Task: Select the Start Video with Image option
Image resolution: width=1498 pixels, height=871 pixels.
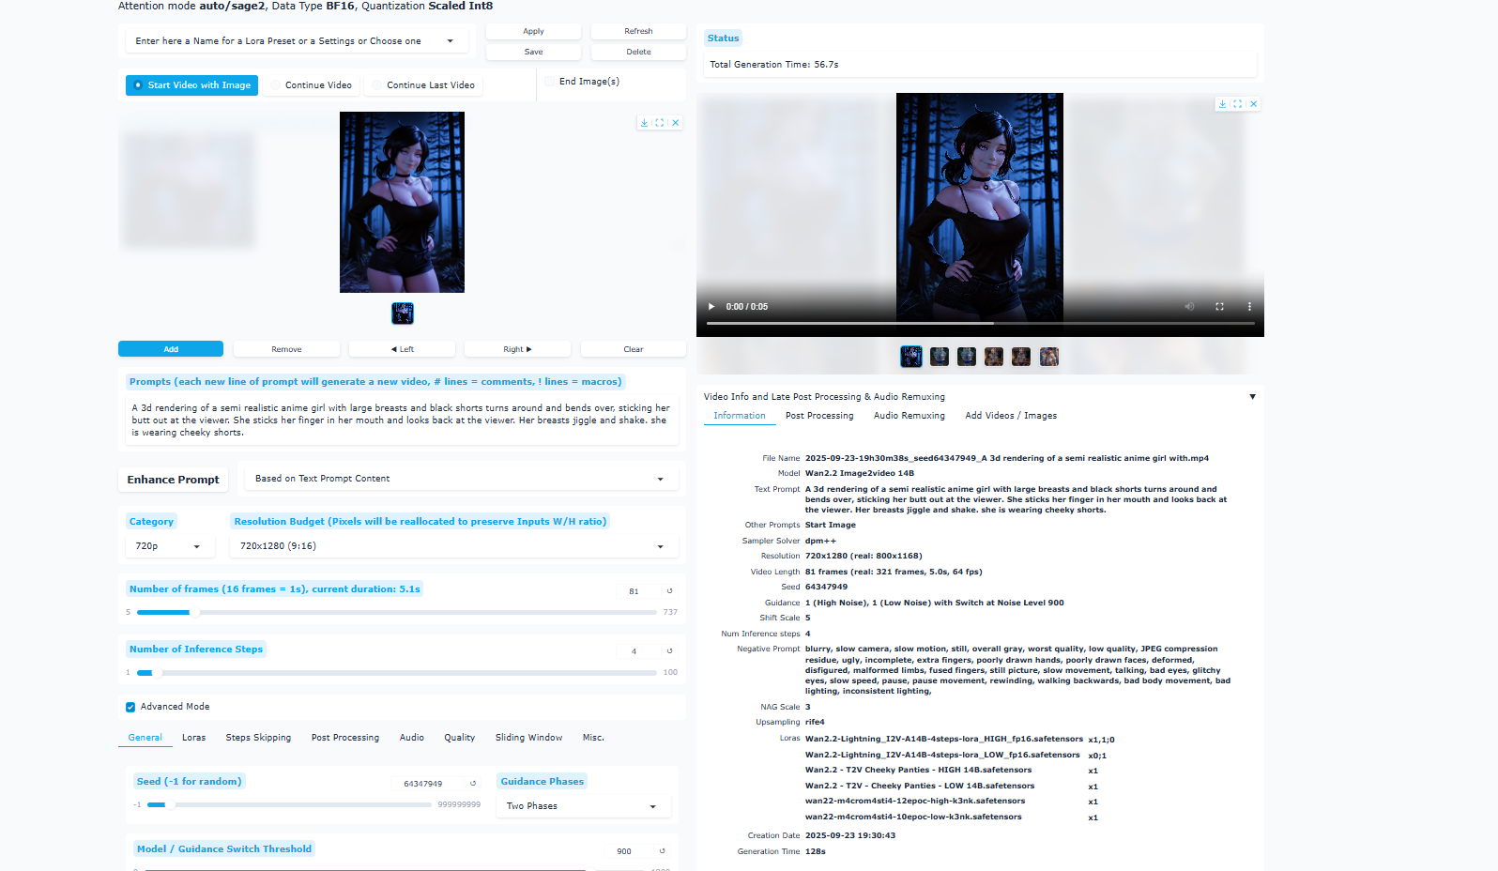Action: [x=192, y=85]
